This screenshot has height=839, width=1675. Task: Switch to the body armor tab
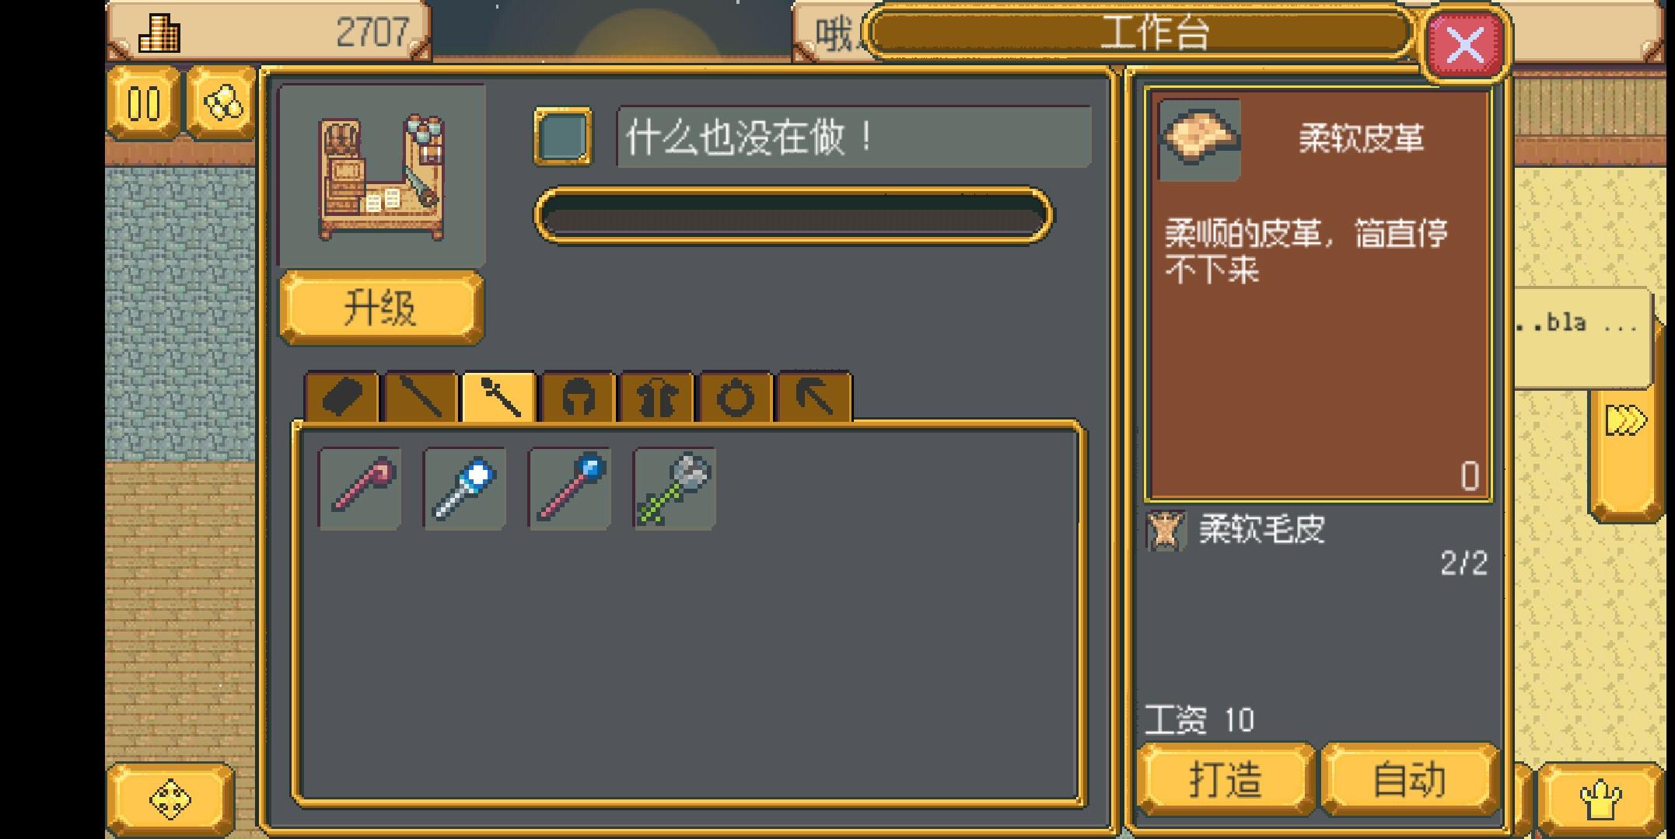click(657, 398)
